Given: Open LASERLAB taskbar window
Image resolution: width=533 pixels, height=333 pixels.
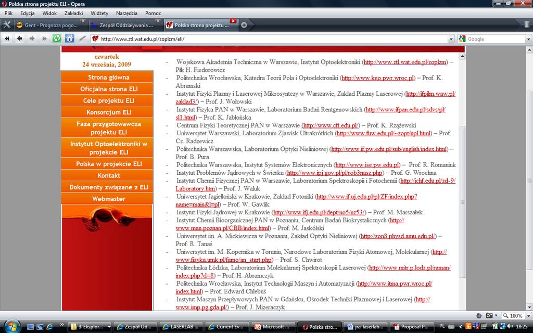Looking at the screenshot, I should click(x=182, y=327).
